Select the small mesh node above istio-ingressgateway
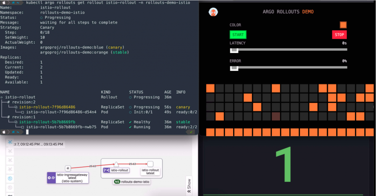376x196 pixels. point(68,168)
